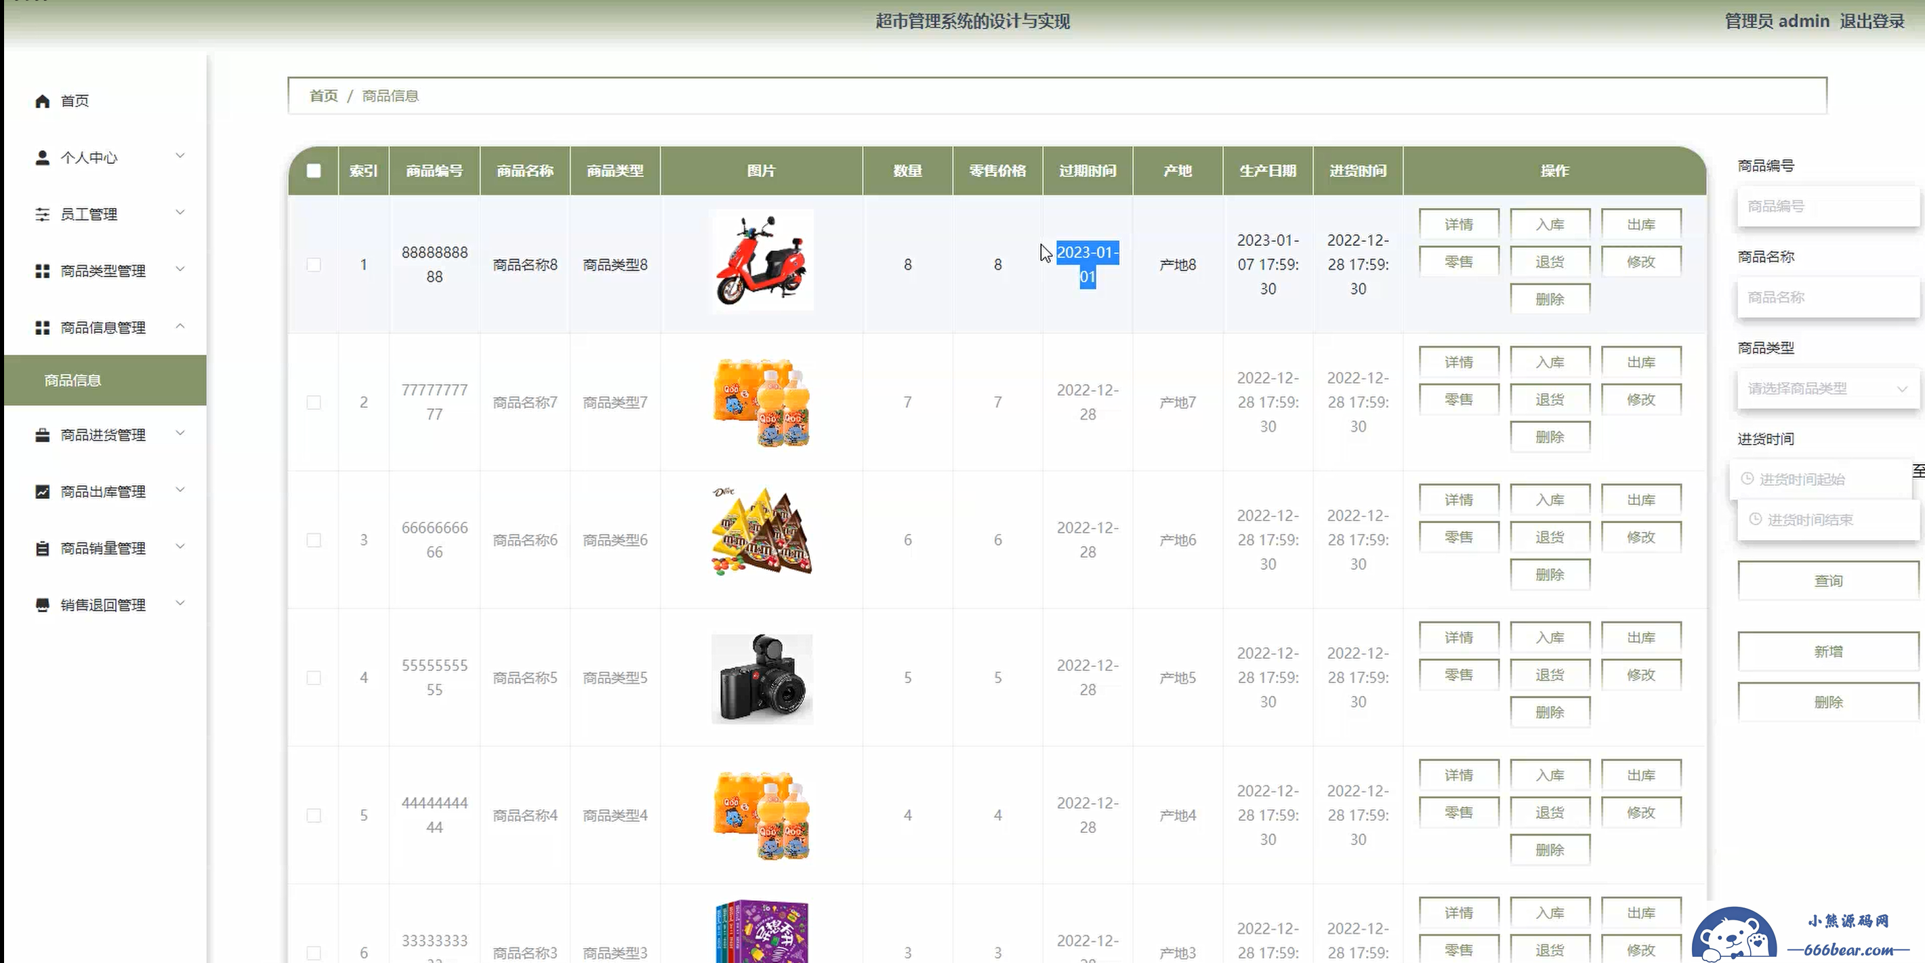Check the checkbox for row 商品名称8

[x=314, y=265]
